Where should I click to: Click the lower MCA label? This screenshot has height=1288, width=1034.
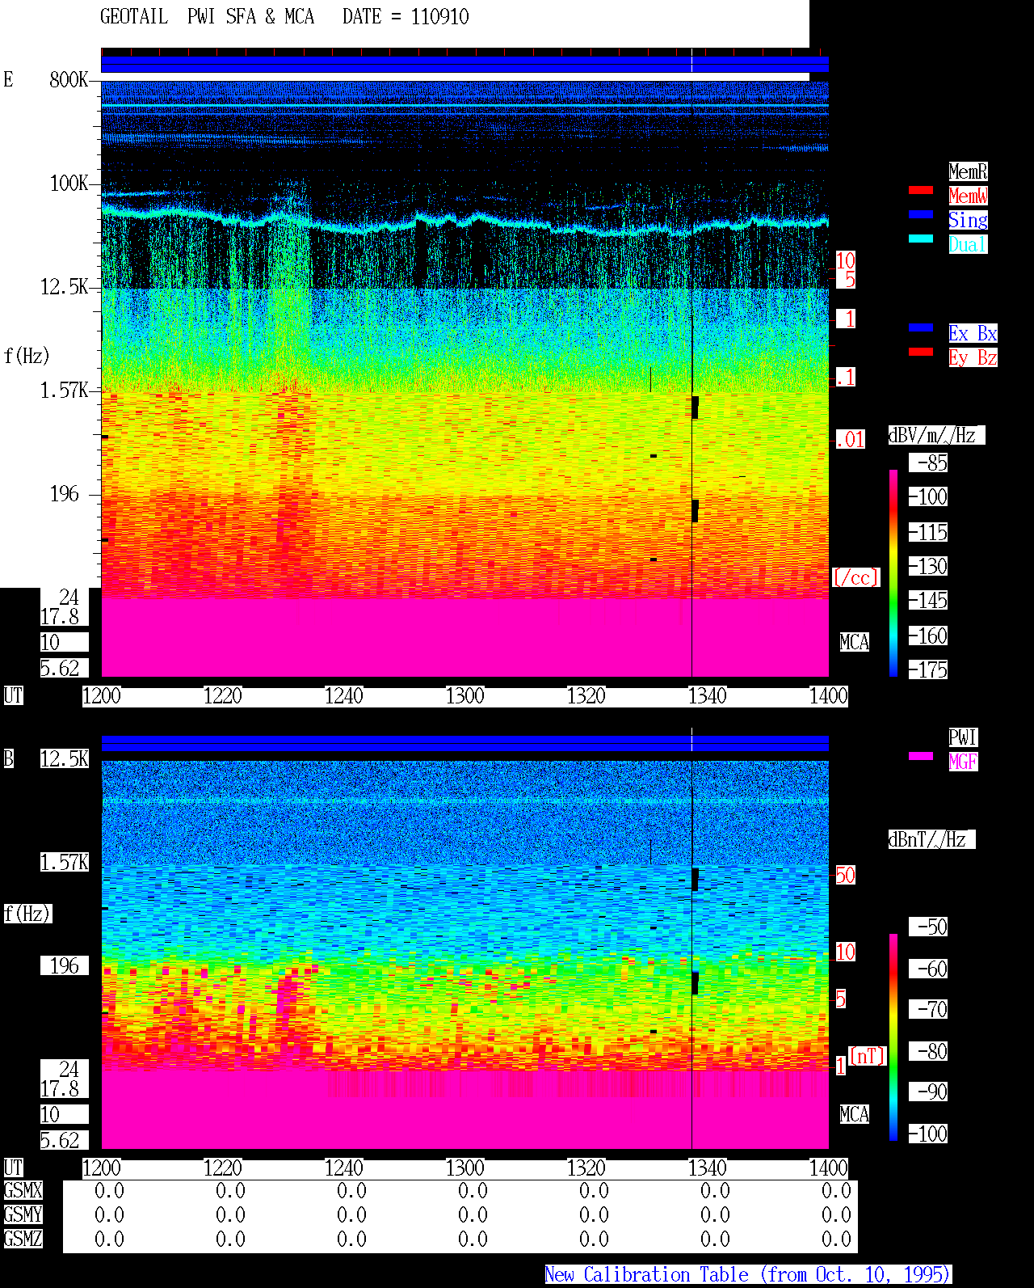tap(855, 1115)
